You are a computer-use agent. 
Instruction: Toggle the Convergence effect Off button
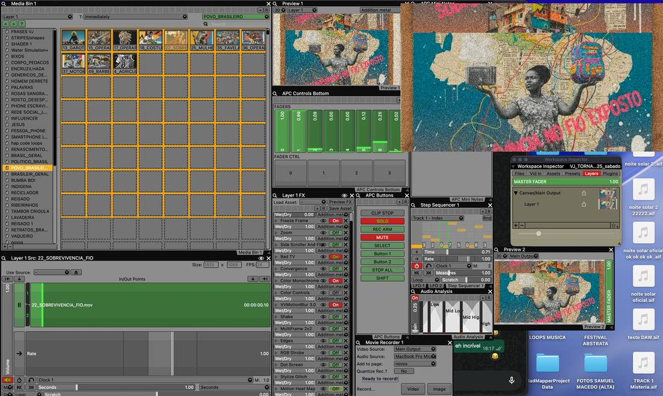336,269
